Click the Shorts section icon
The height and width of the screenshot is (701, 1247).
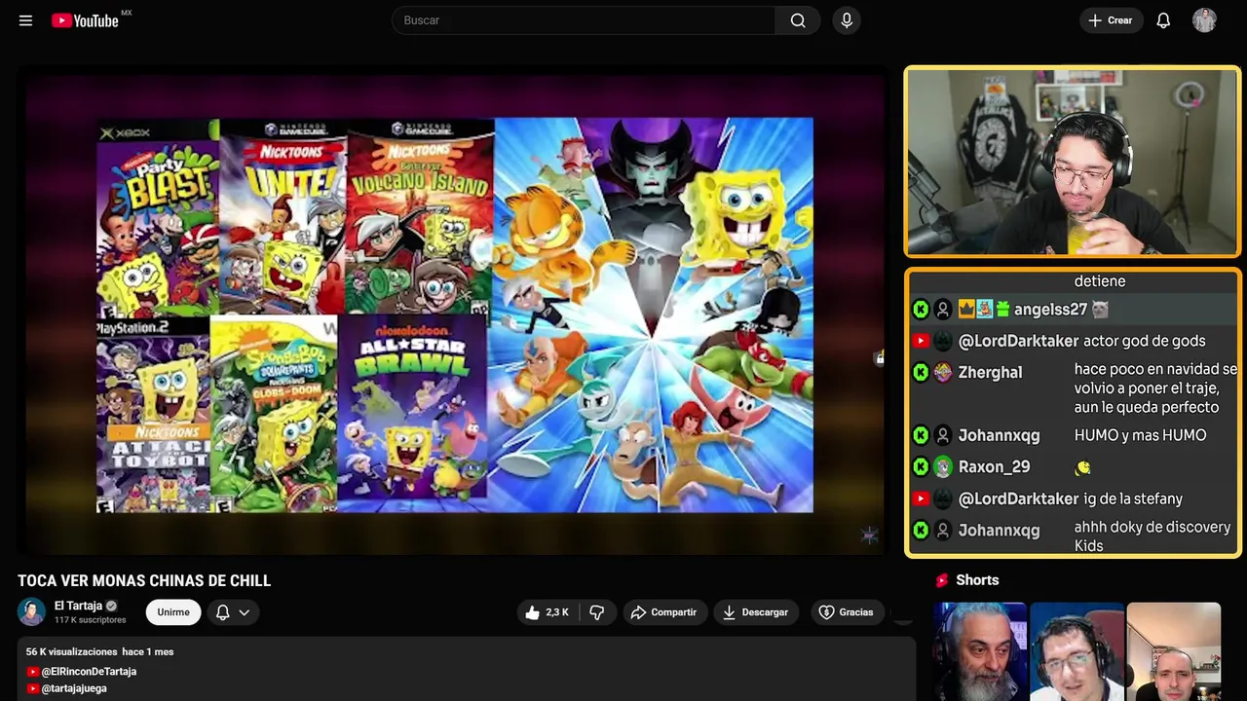942,580
